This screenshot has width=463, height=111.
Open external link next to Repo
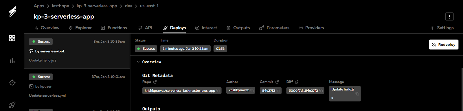click(x=155, y=82)
